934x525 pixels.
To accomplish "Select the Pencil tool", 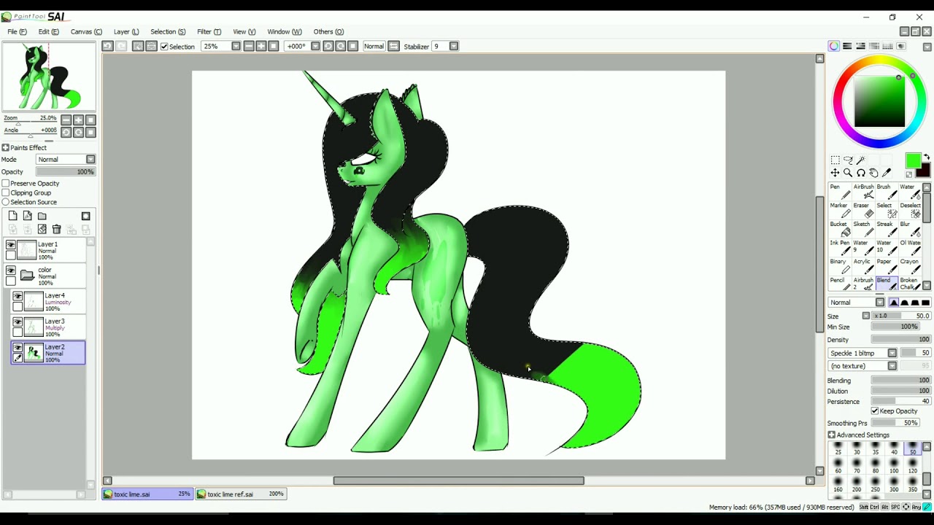I will pyautogui.click(x=839, y=284).
